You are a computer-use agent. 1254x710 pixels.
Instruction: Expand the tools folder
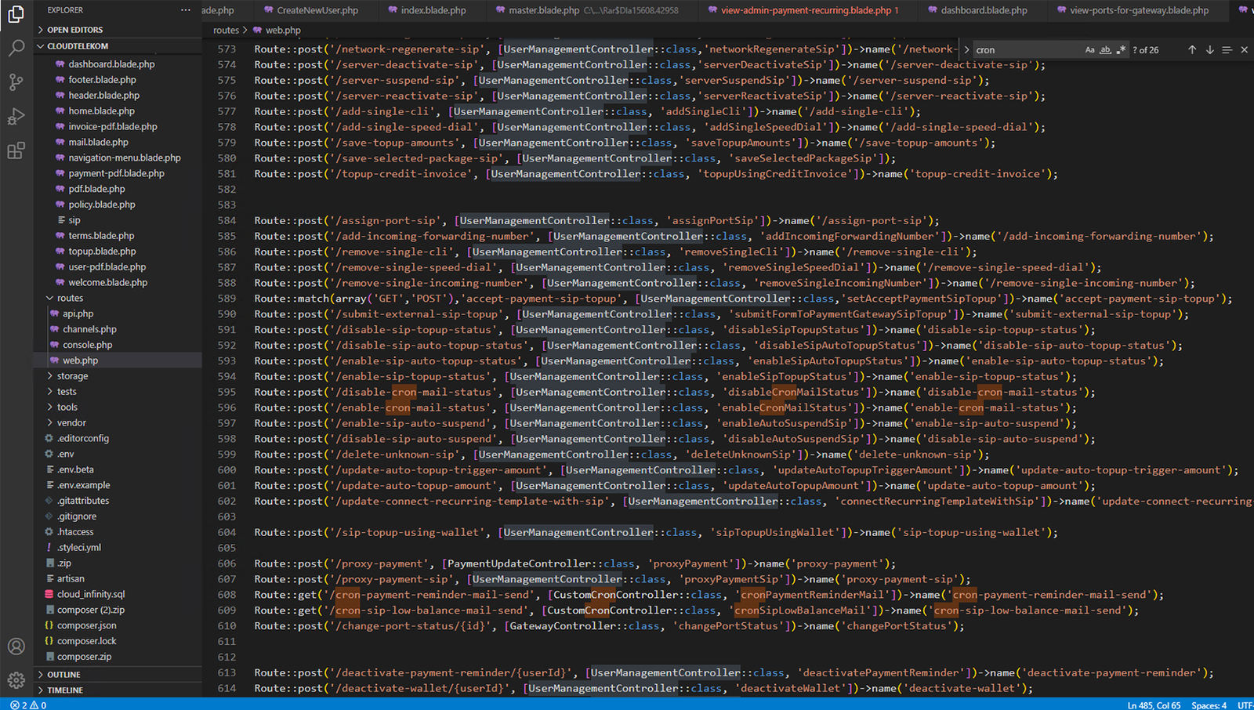(x=118, y=408)
